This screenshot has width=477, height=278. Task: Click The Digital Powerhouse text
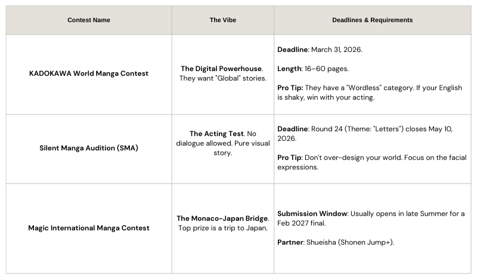222,69
